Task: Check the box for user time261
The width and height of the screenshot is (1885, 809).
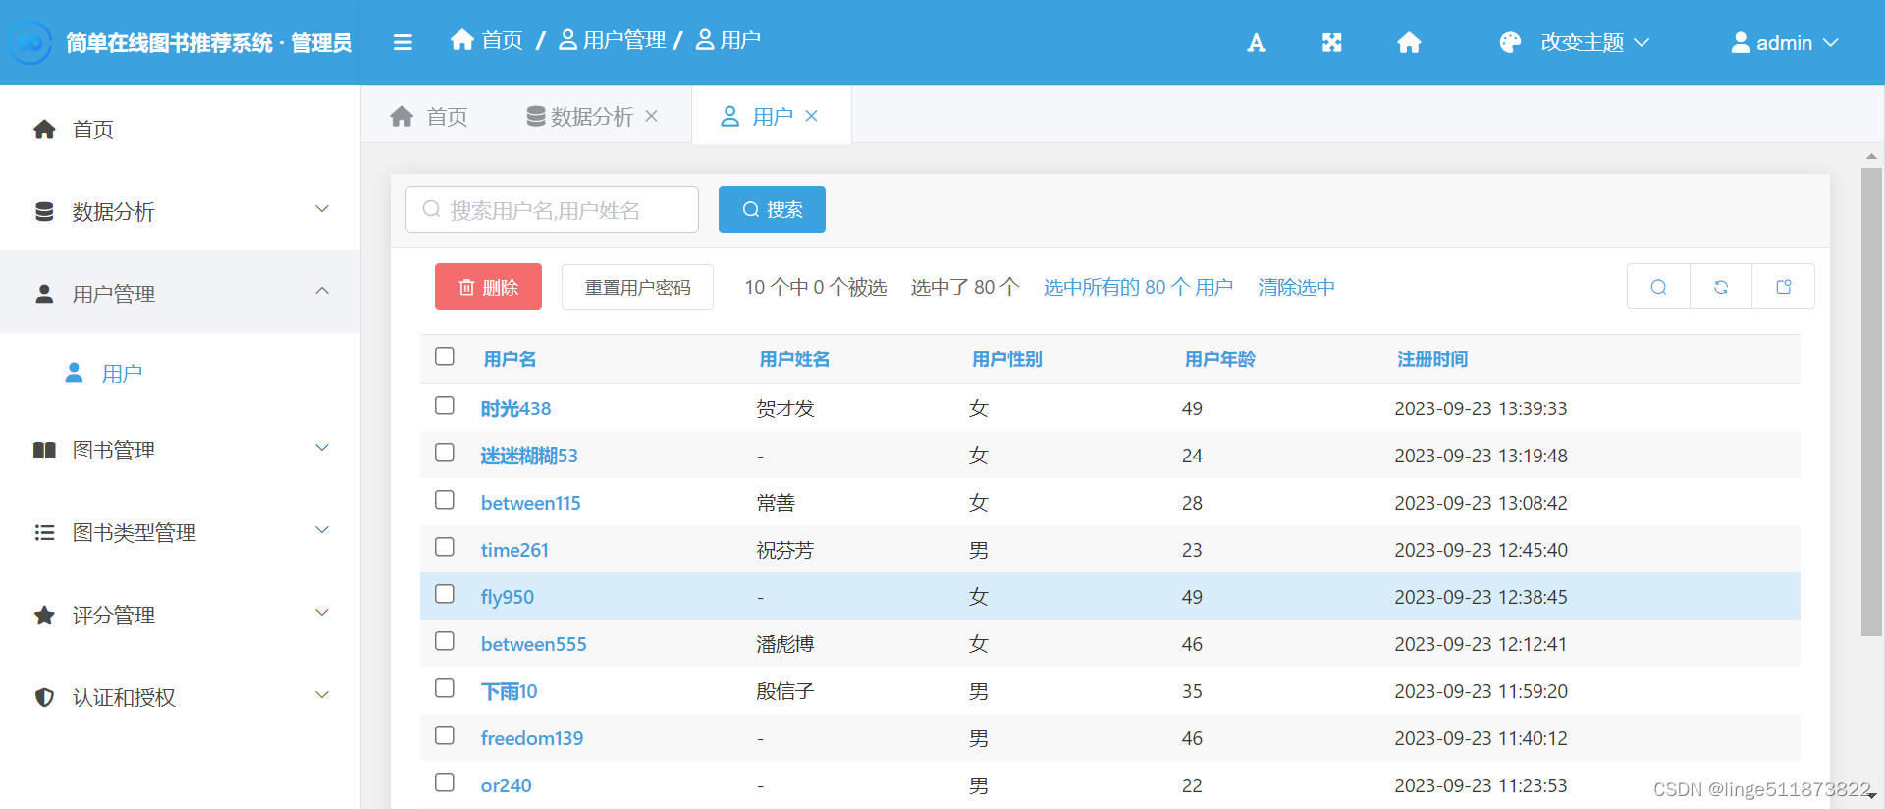Action: click(x=445, y=547)
